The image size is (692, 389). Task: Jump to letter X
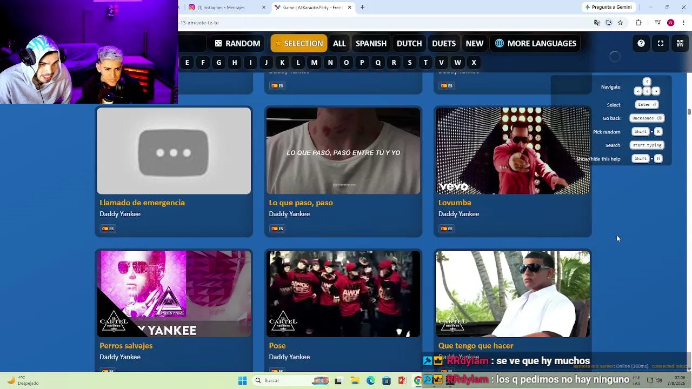474,63
